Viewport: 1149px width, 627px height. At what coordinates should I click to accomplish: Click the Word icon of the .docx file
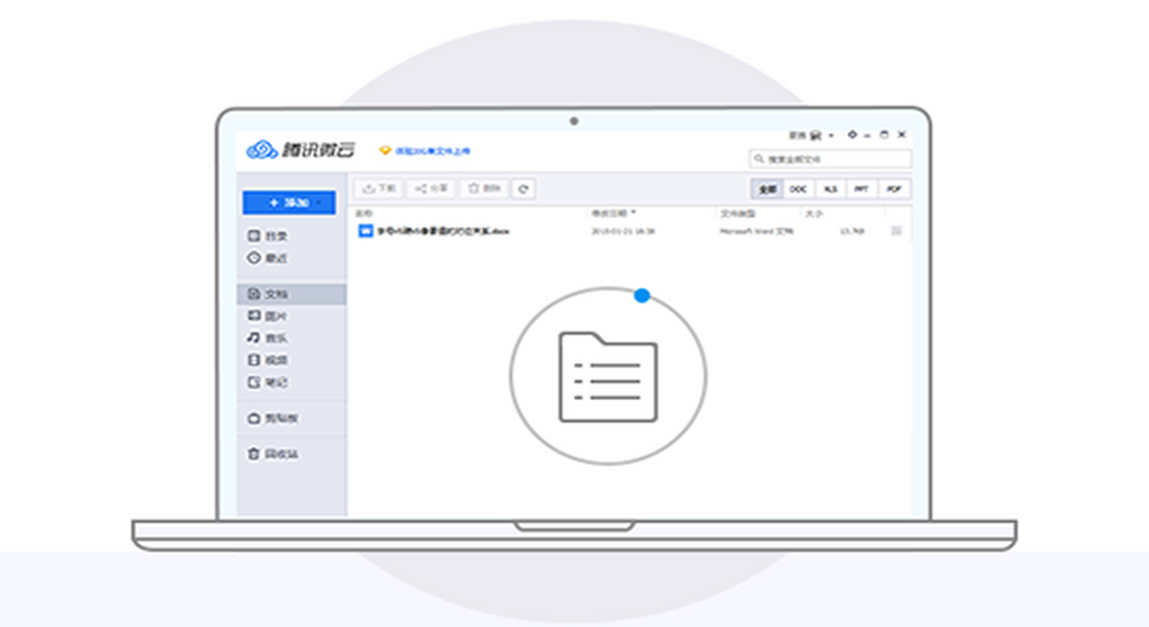click(x=365, y=231)
